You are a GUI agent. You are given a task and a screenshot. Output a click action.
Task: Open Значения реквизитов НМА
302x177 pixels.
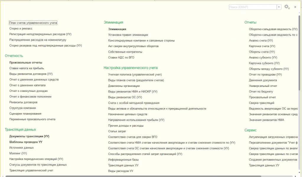[x=266, y=120]
